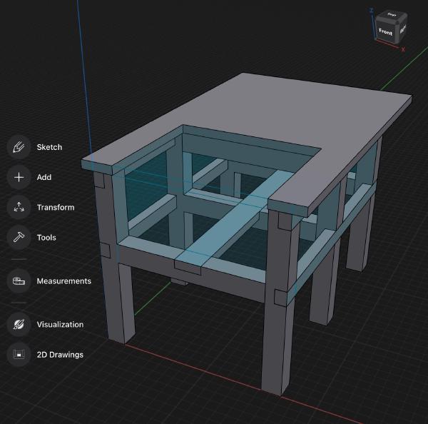Open the Visualization menu item
The width and height of the screenshot is (428, 424).
click(x=60, y=324)
